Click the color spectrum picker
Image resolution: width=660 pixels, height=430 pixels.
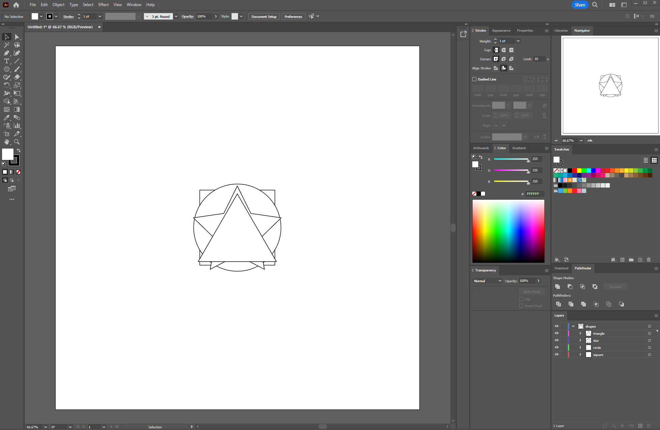tap(508, 231)
